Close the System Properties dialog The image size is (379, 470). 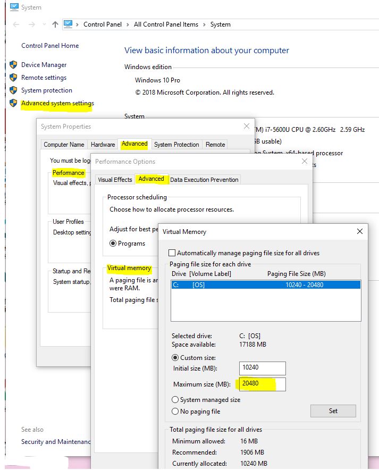(247, 126)
